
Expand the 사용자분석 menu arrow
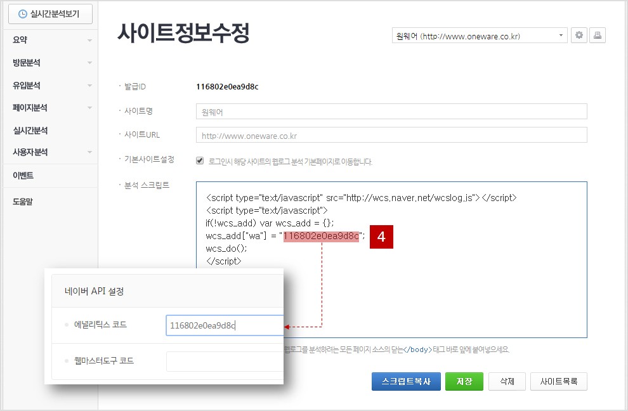point(89,152)
